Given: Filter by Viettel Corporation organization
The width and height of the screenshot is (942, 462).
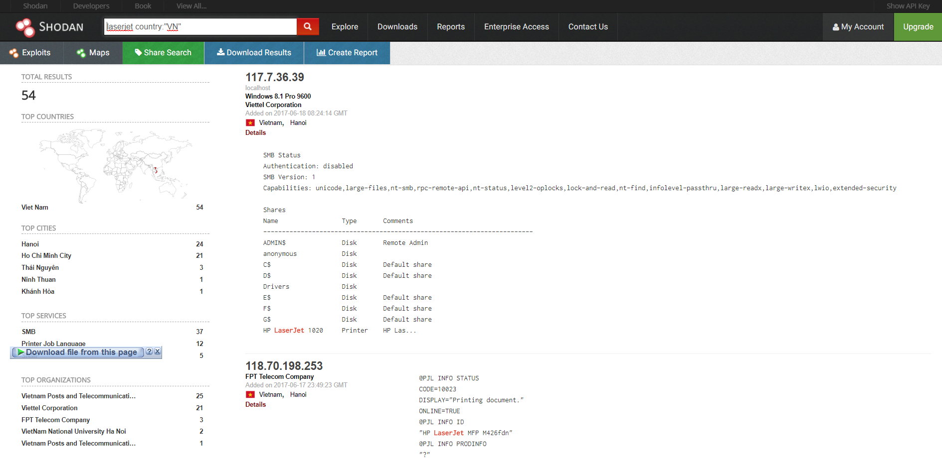Looking at the screenshot, I should click(x=49, y=408).
